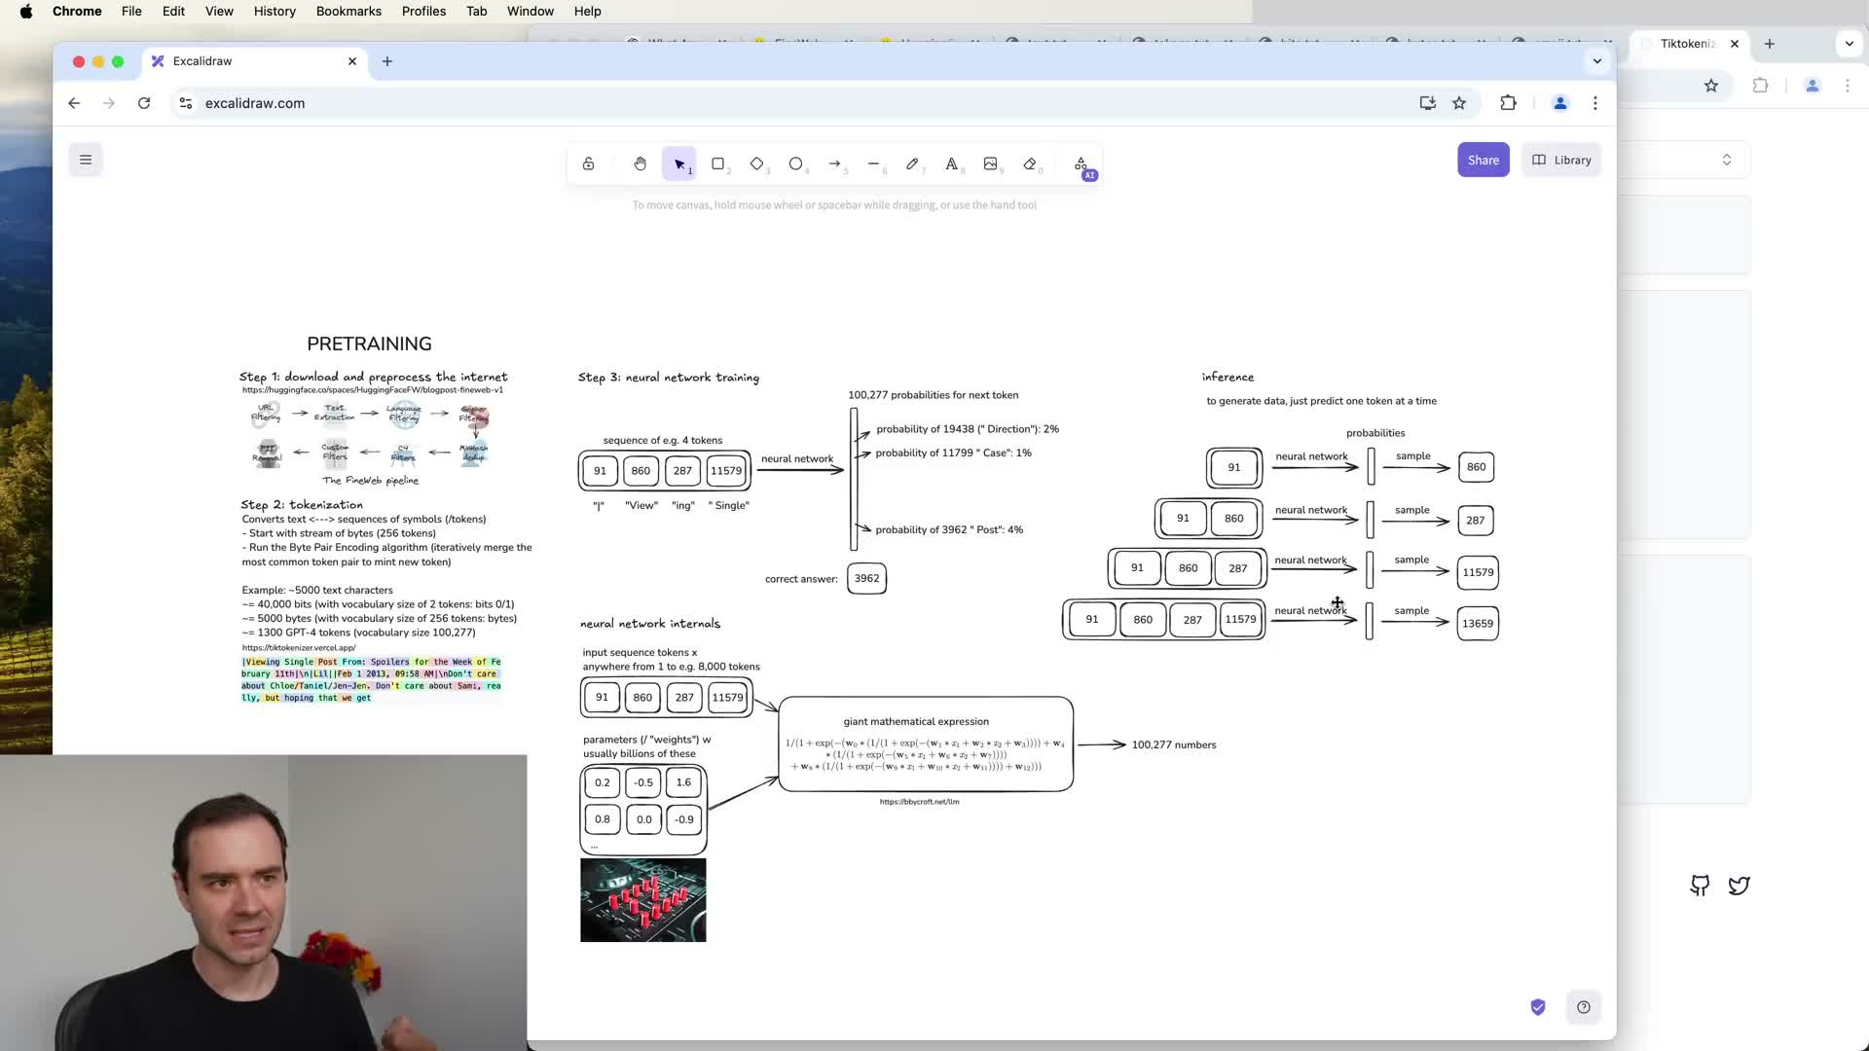The height and width of the screenshot is (1051, 1869).
Task: Select the Eraser tool
Action: point(1030,163)
